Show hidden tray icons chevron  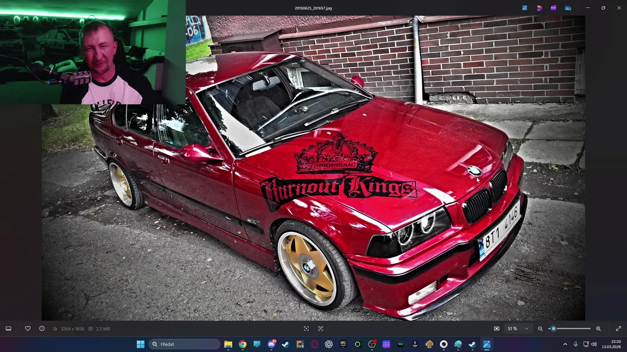(x=565, y=344)
